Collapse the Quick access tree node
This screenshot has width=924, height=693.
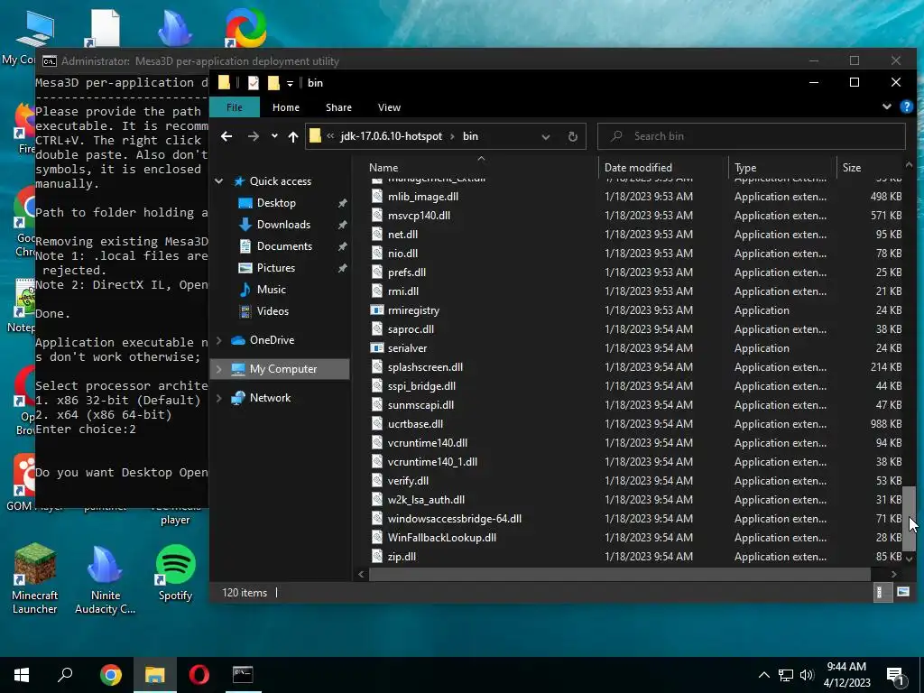pyautogui.click(x=219, y=180)
